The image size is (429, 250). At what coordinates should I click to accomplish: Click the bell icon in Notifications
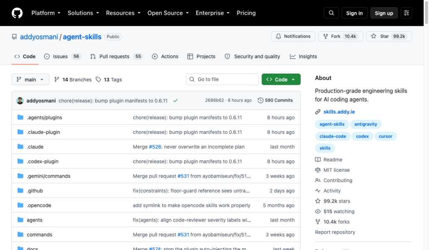278,36
